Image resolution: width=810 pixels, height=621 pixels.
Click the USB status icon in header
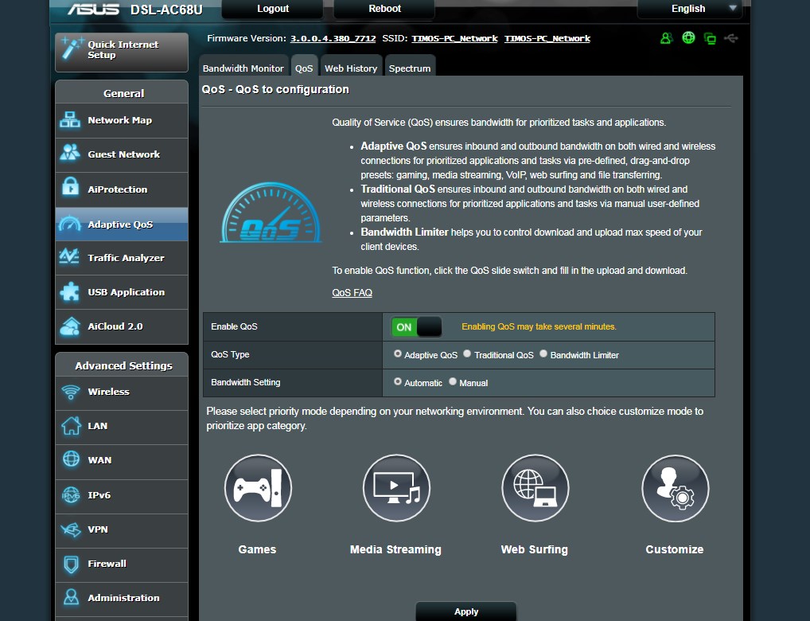(731, 37)
